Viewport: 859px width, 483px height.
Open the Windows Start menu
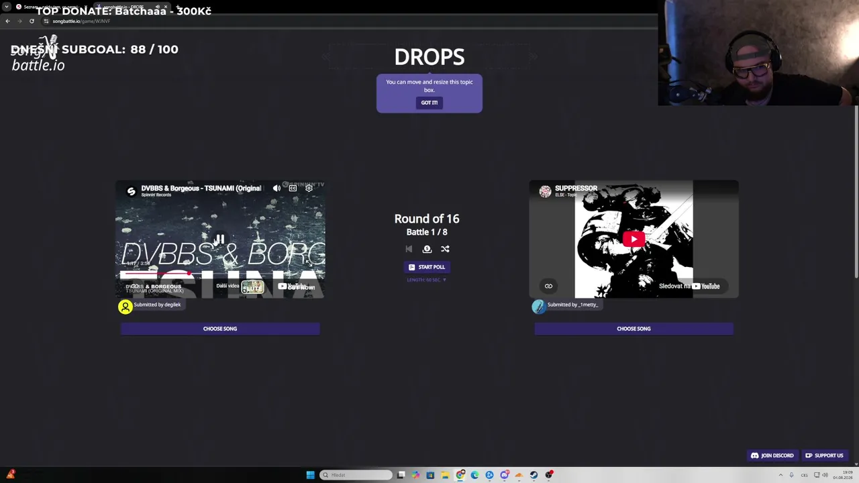point(310,475)
